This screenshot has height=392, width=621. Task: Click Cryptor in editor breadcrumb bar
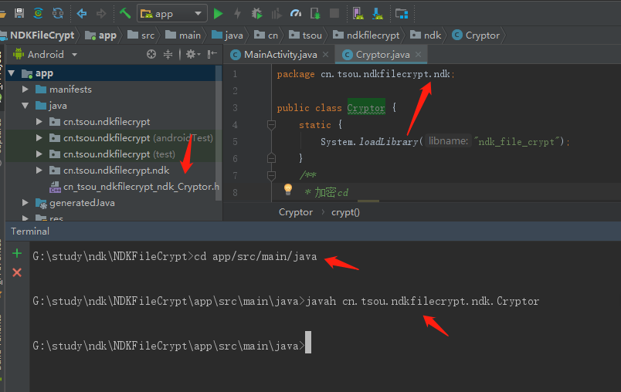click(296, 212)
